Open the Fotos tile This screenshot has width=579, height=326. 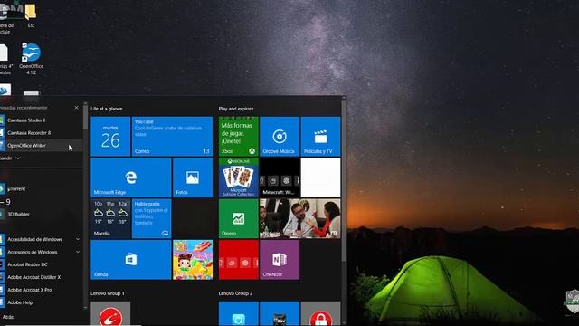coord(193,177)
